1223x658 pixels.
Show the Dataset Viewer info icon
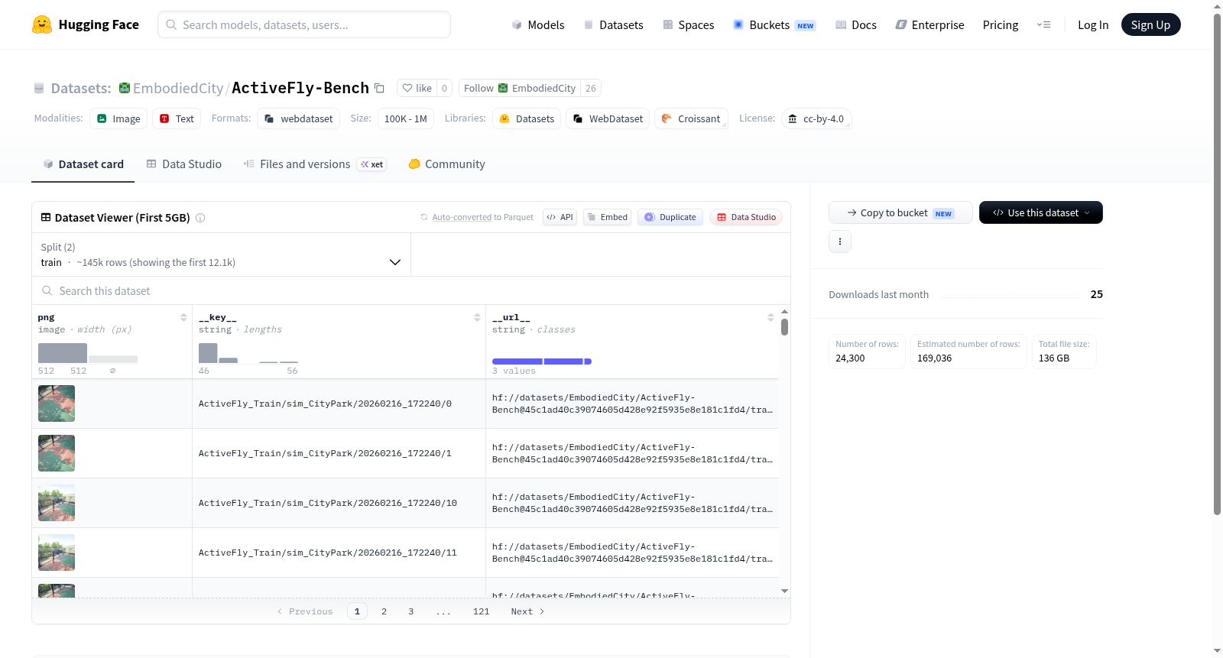[x=200, y=218]
